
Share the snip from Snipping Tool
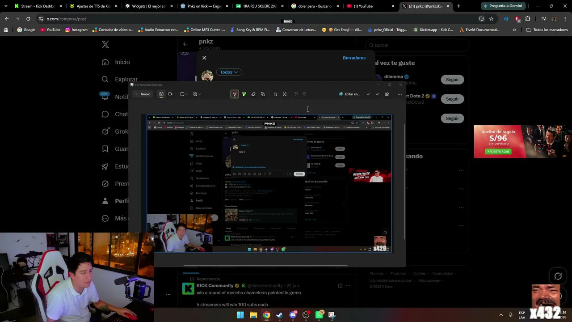387,94
